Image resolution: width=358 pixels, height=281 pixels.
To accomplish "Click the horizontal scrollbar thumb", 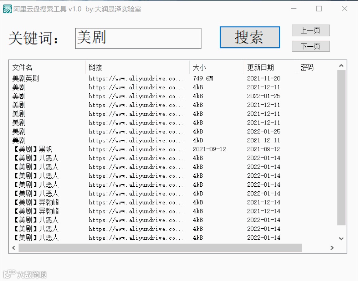I will 160,248.
